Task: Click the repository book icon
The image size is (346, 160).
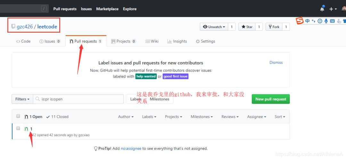Action: (x=13, y=27)
